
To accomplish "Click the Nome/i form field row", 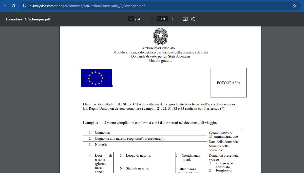I will click(x=144, y=145).
